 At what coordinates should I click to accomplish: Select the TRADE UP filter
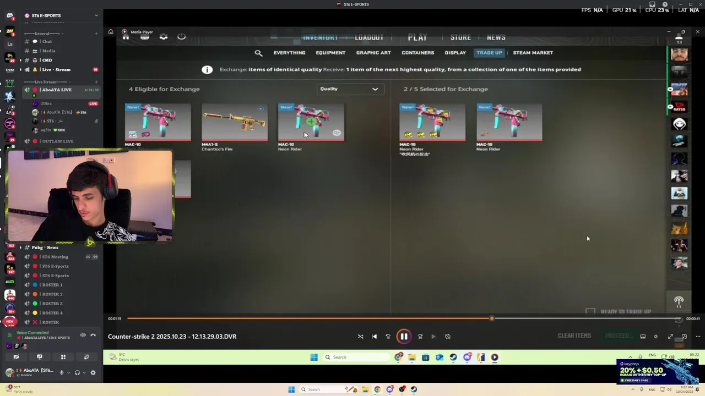tap(490, 53)
